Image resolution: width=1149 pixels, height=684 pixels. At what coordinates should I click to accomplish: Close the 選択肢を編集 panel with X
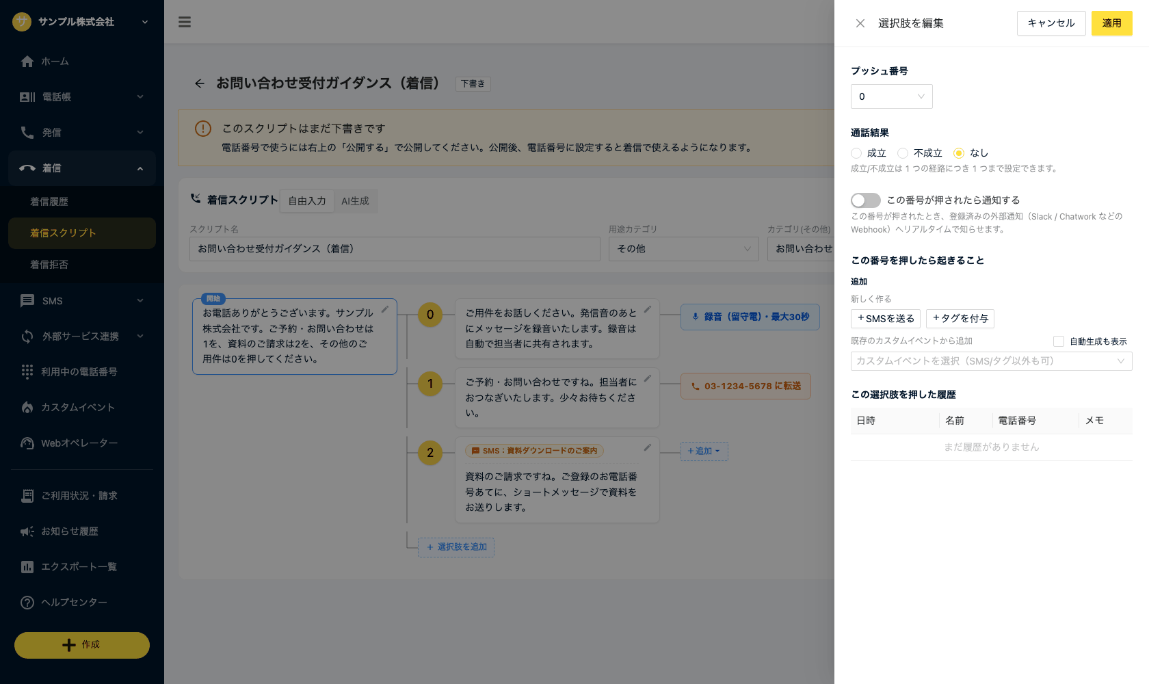(x=860, y=23)
